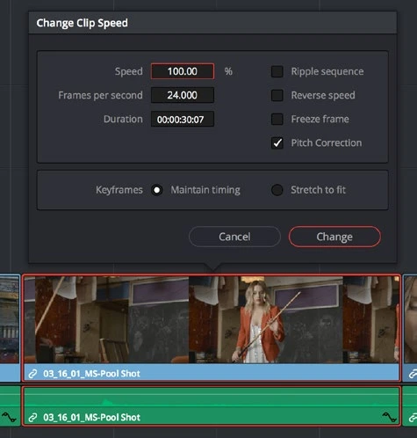Click the 03_16_01_MS-Pool Shot audio clip name
417x438 pixels.
pyautogui.click(x=91, y=417)
